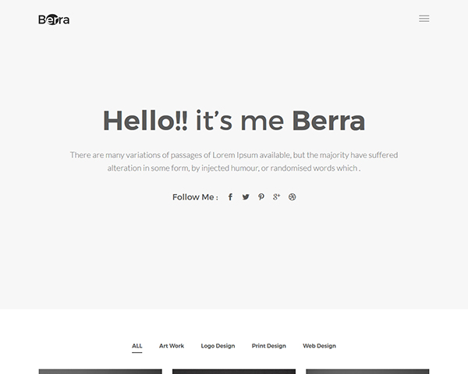Image resolution: width=468 pixels, height=374 pixels.
Task: Click the Lorem Ipsum intro paragraph
Action: point(234,161)
